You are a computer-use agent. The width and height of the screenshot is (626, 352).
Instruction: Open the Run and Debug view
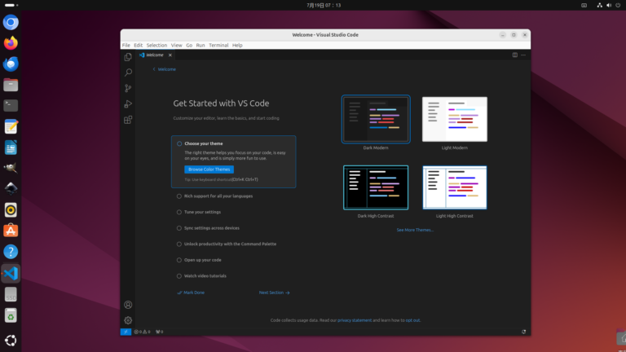click(x=128, y=104)
